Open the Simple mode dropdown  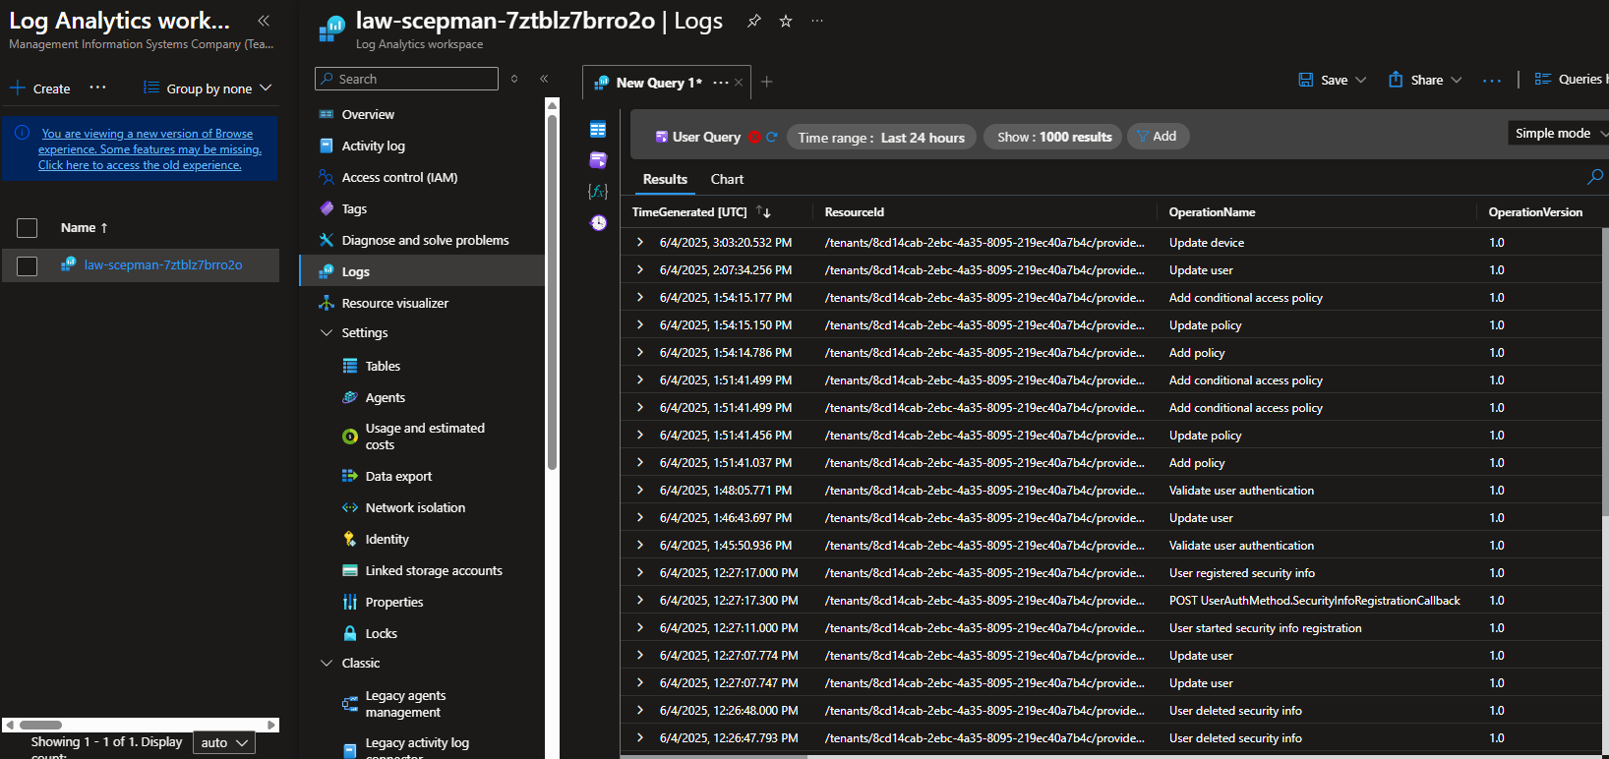(x=1559, y=133)
